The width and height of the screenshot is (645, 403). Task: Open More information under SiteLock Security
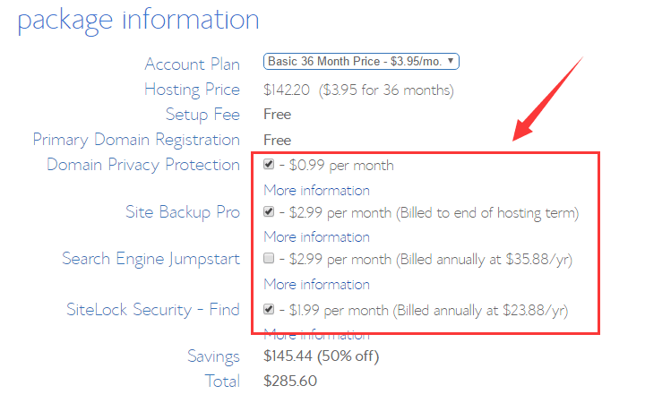coord(316,335)
